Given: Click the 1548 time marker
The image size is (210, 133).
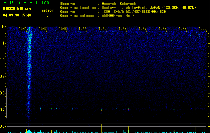Looking at the screenshot, I should pos(163,29).
